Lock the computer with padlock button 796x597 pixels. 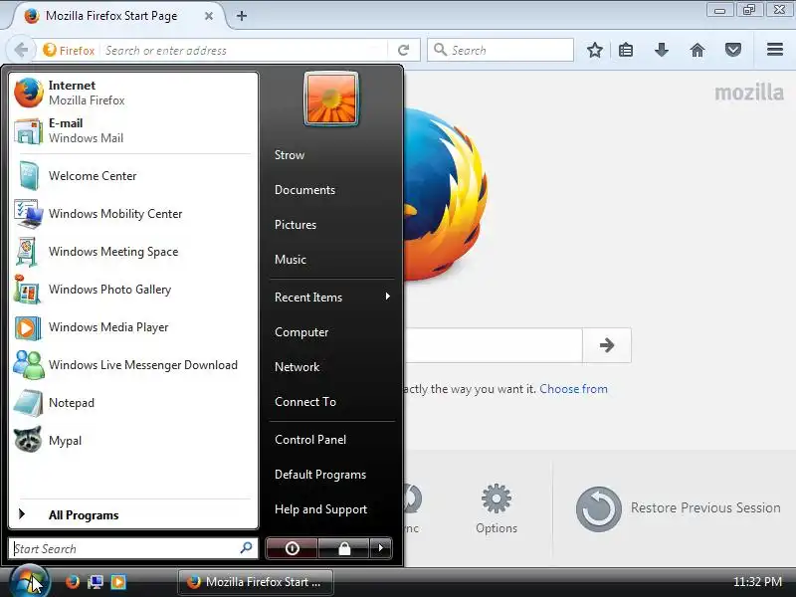(344, 548)
